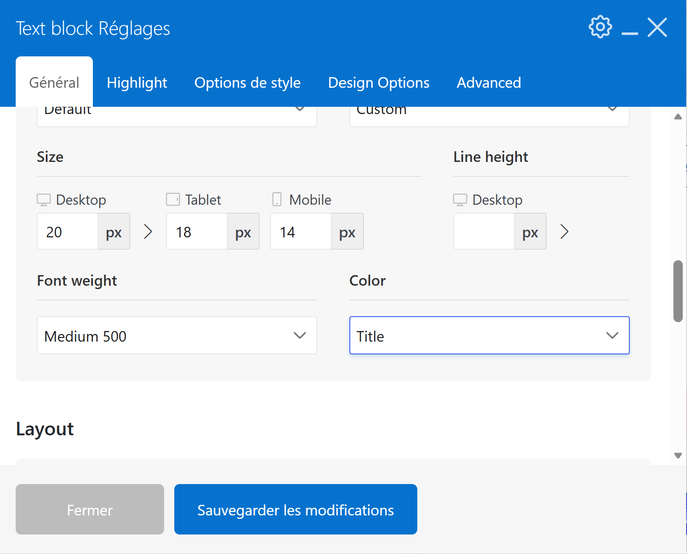The height and width of the screenshot is (554, 687).
Task: Expand the Custom dropdown
Action: point(489,116)
